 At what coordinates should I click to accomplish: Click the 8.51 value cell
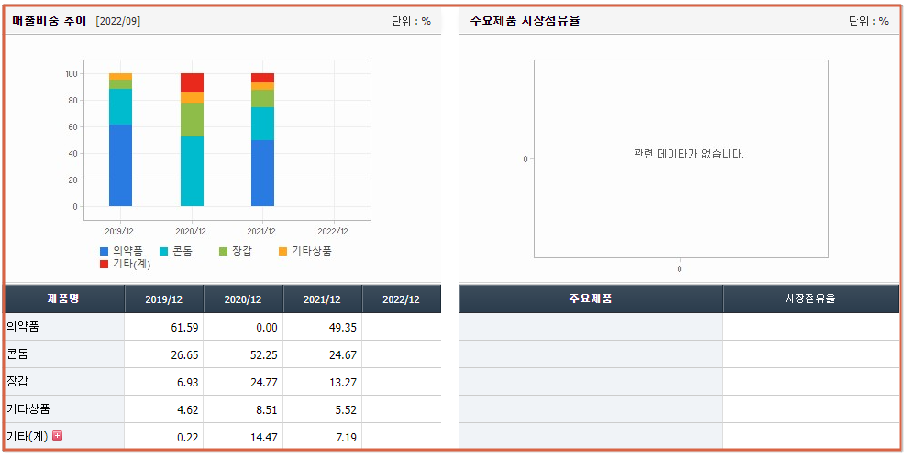tap(244, 409)
